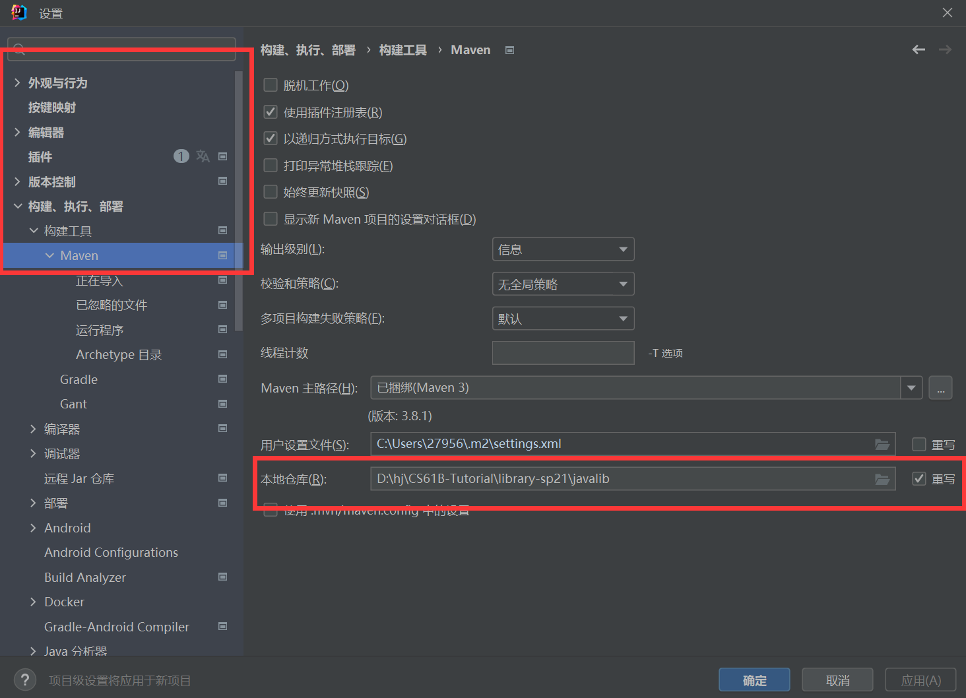Click the folder icon for 本地仓库
966x698 pixels.
tap(882, 479)
